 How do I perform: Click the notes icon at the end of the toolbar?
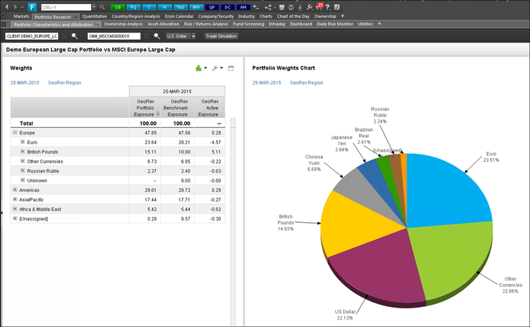(x=337, y=7)
